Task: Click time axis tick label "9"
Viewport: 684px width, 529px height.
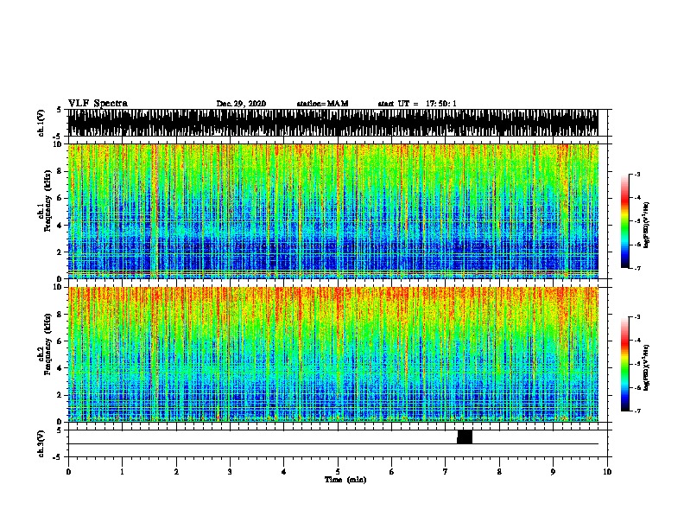Action: click(x=553, y=471)
